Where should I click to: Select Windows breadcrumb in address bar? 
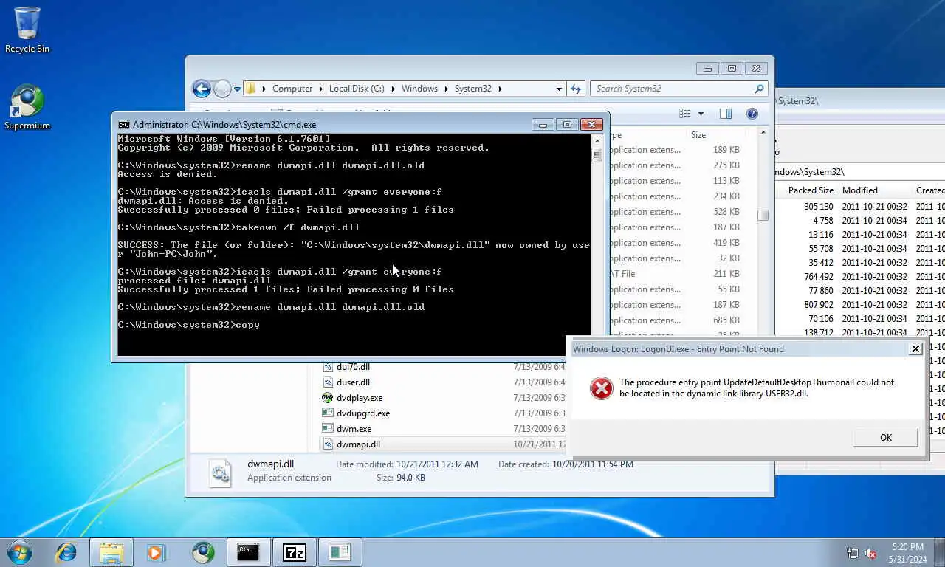pyautogui.click(x=419, y=89)
